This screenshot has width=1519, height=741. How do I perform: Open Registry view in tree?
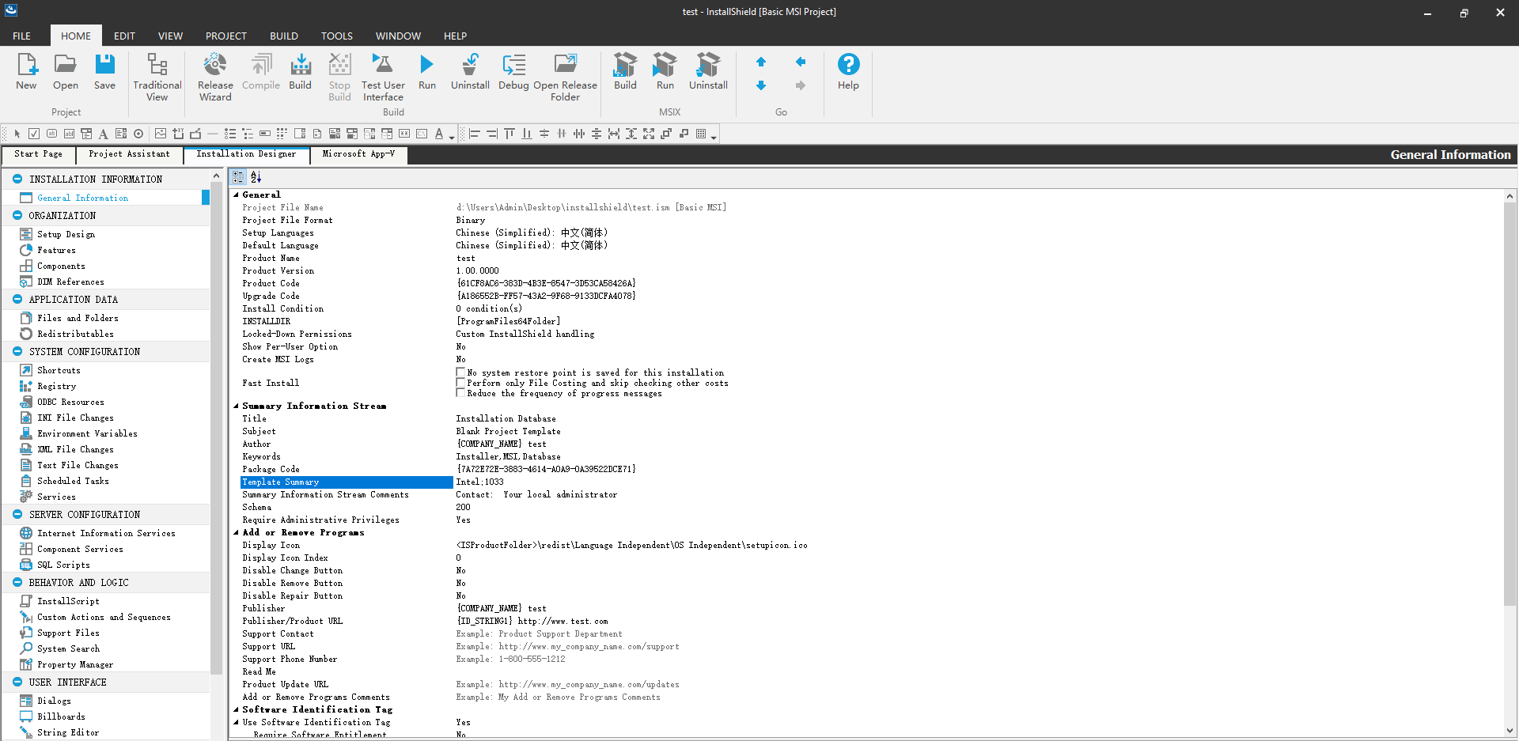point(56,386)
